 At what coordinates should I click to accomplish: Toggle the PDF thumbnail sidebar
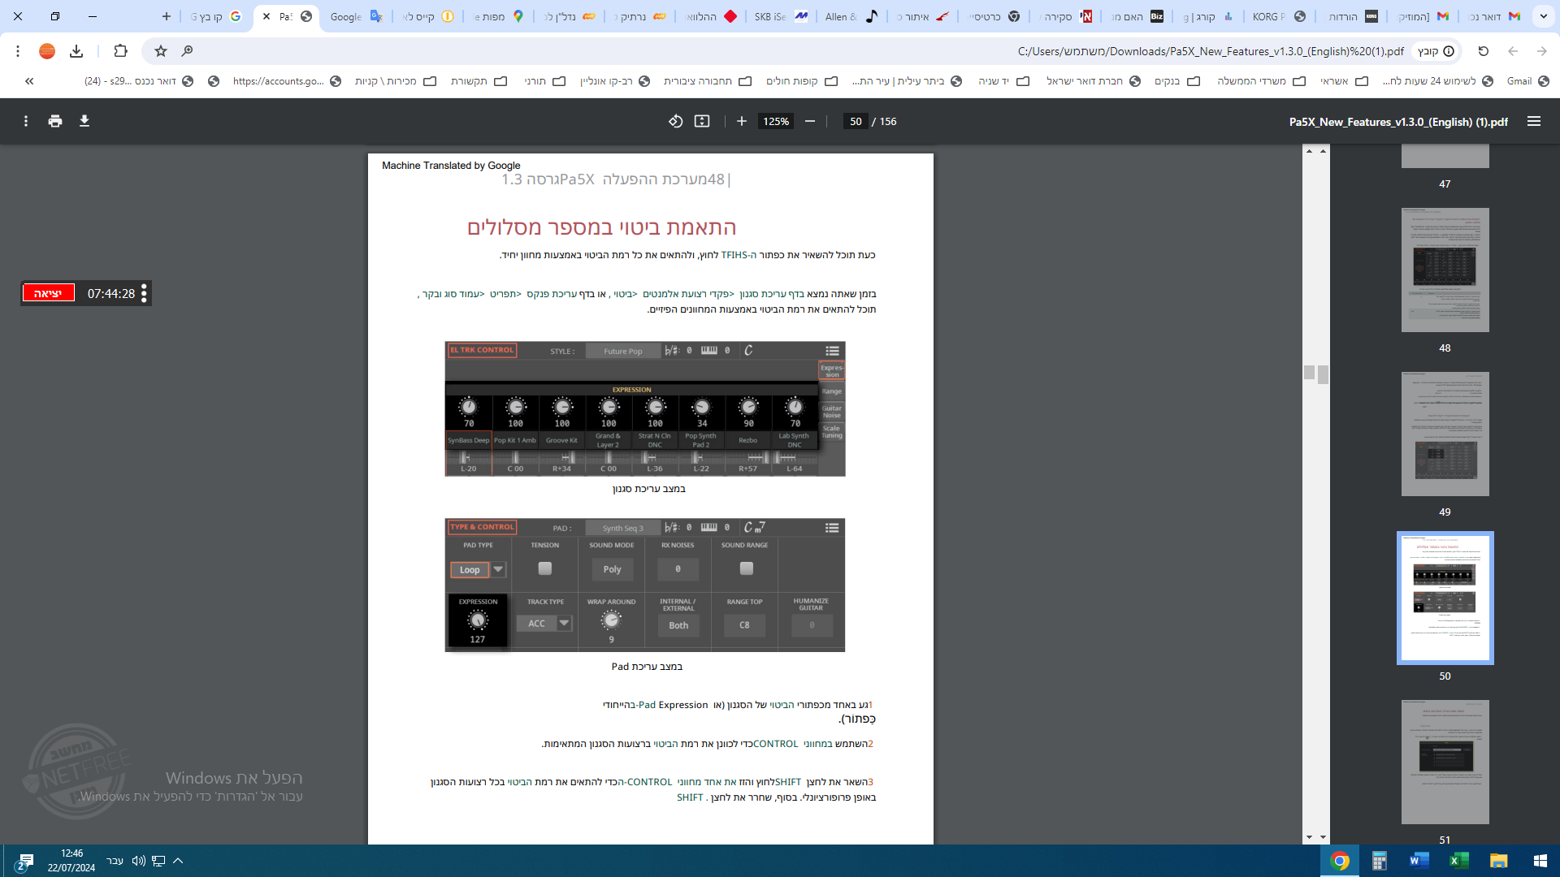click(x=1534, y=121)
